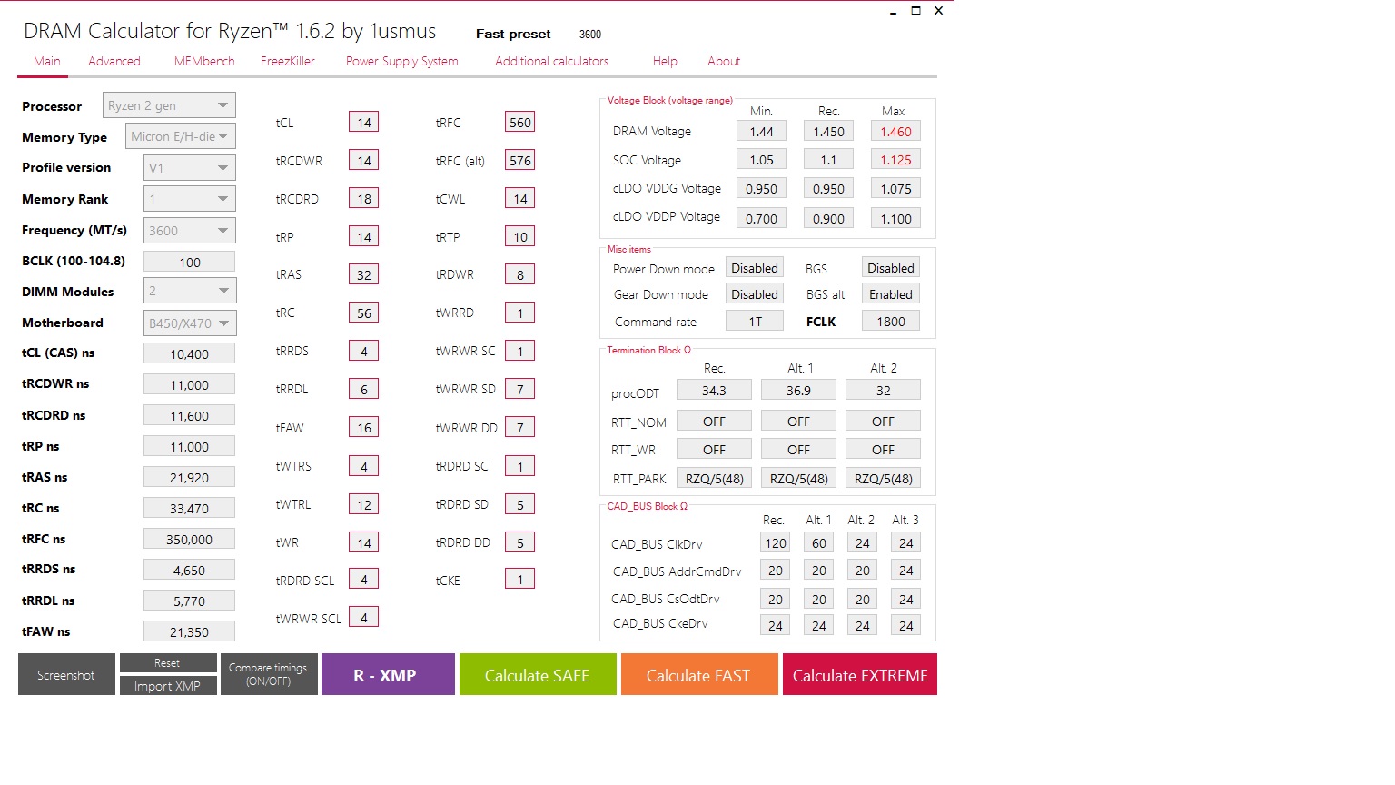
Task: Click the tCL timing value box
Action: (x=364, y=122)
